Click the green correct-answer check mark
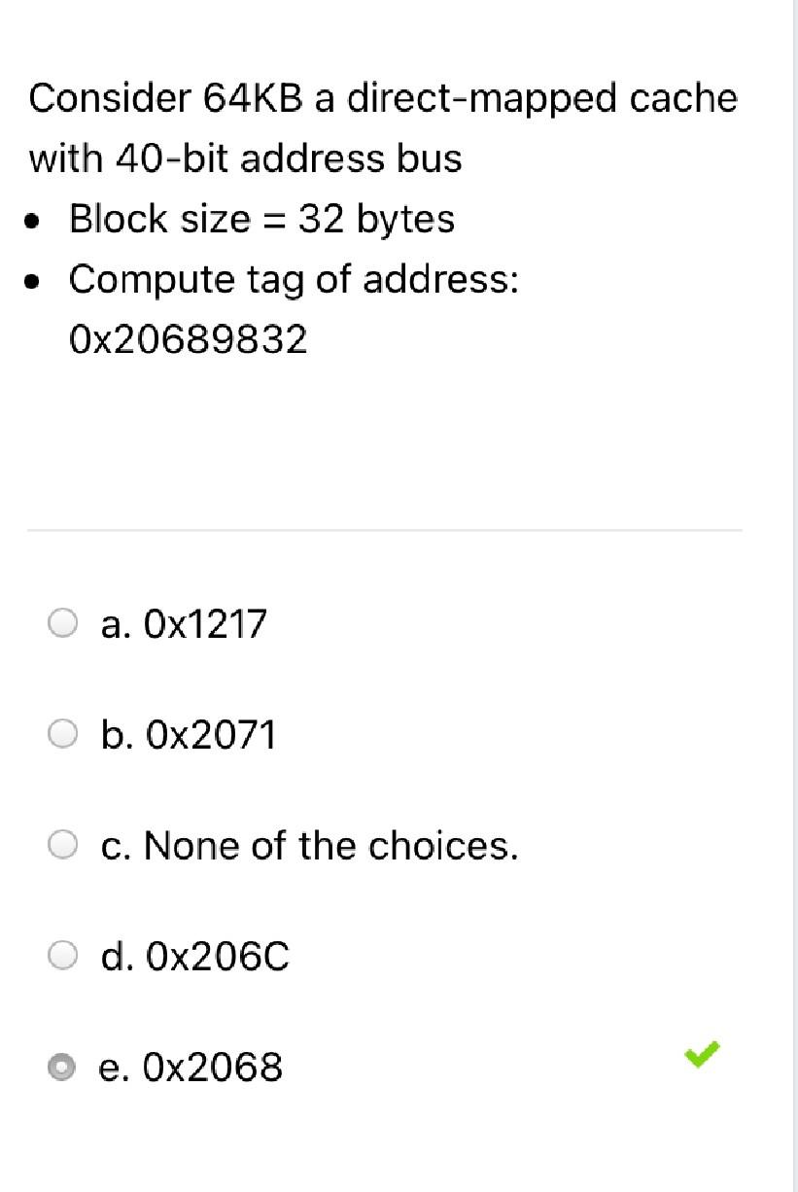798x1192 pixels. click(x=704, y=1054)
